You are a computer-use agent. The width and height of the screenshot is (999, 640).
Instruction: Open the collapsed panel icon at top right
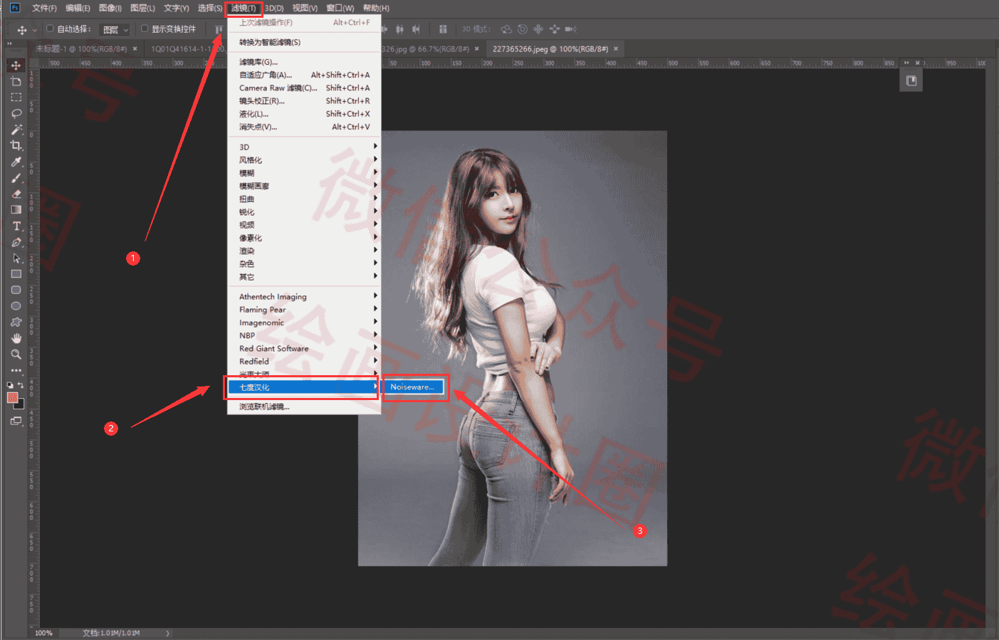pos(911,80)
